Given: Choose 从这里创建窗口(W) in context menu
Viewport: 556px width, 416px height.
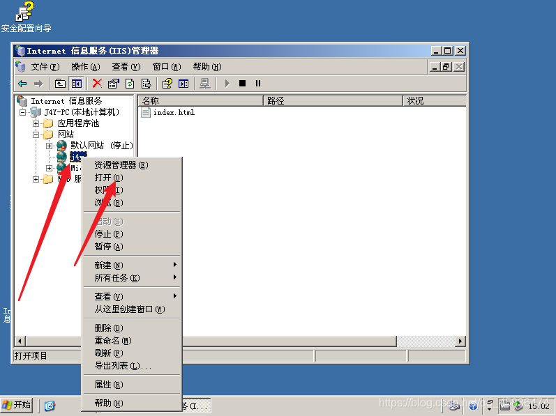Looking at the screenshot, I should pos(132,309).
